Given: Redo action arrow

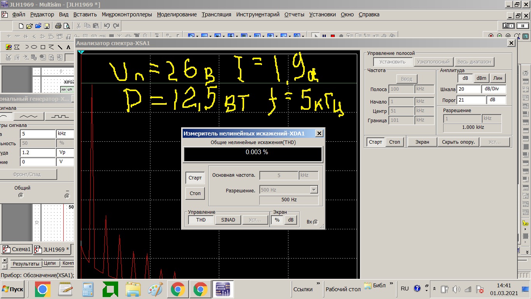Looking at the screenshot, I should pyautogui.click(x=115, y=26).
